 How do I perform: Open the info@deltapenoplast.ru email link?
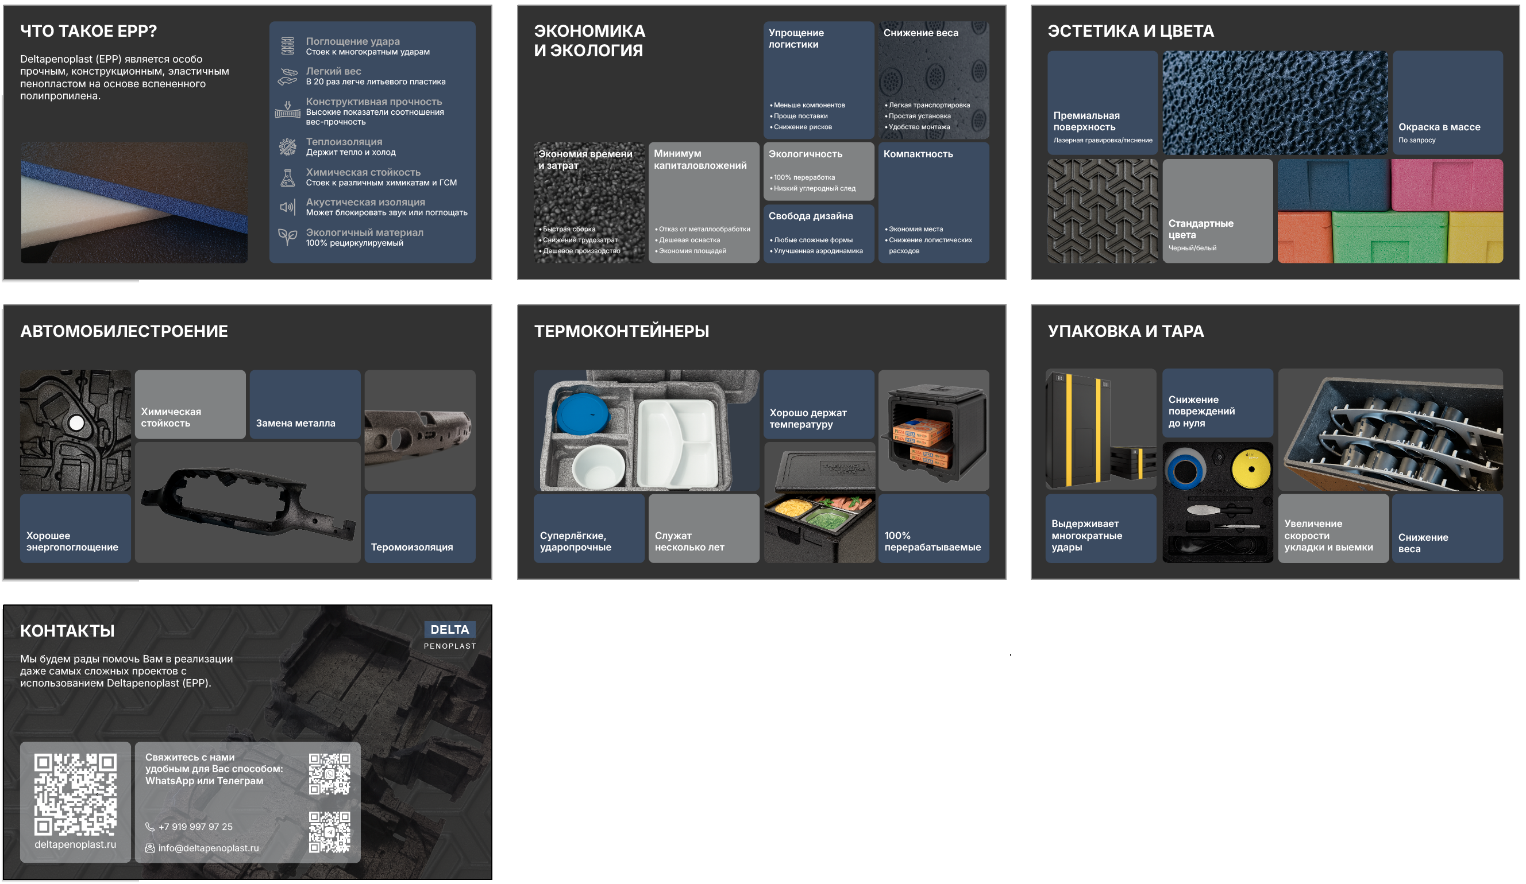[209, 849]
